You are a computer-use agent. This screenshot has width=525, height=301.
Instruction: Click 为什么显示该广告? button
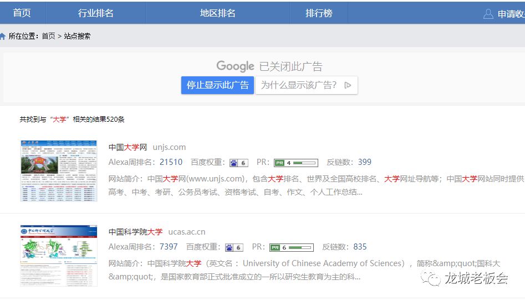coord(307,85)
